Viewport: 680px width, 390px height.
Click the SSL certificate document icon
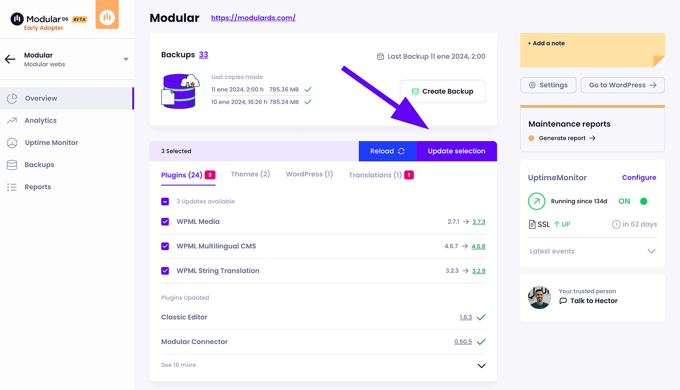click(x=532, y=224)
